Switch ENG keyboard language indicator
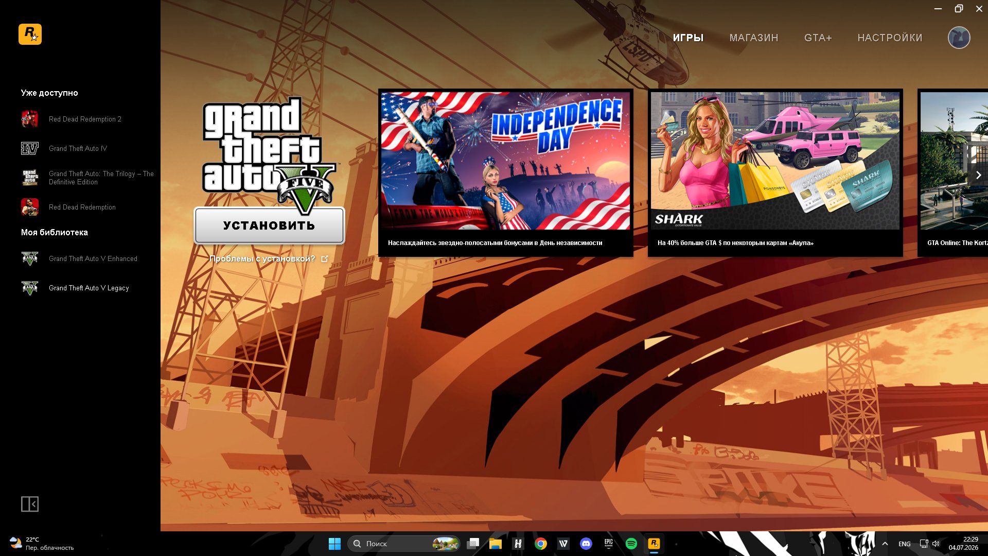This screenshot has height=556, width=988. click(x=905, y=544)
